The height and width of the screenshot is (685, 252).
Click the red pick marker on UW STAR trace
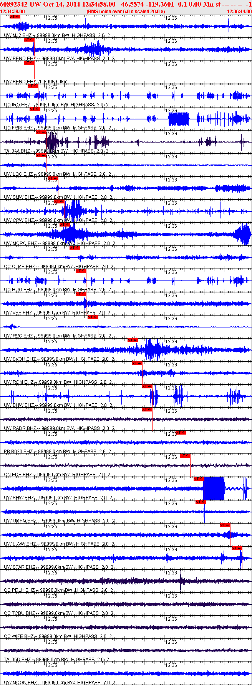pos(237,548)
